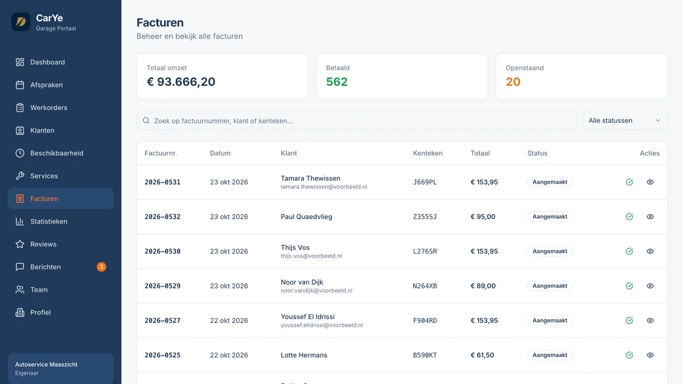683x384 pixels.
Task: Click the Klanten contact icon
Action: pos(20,131)
